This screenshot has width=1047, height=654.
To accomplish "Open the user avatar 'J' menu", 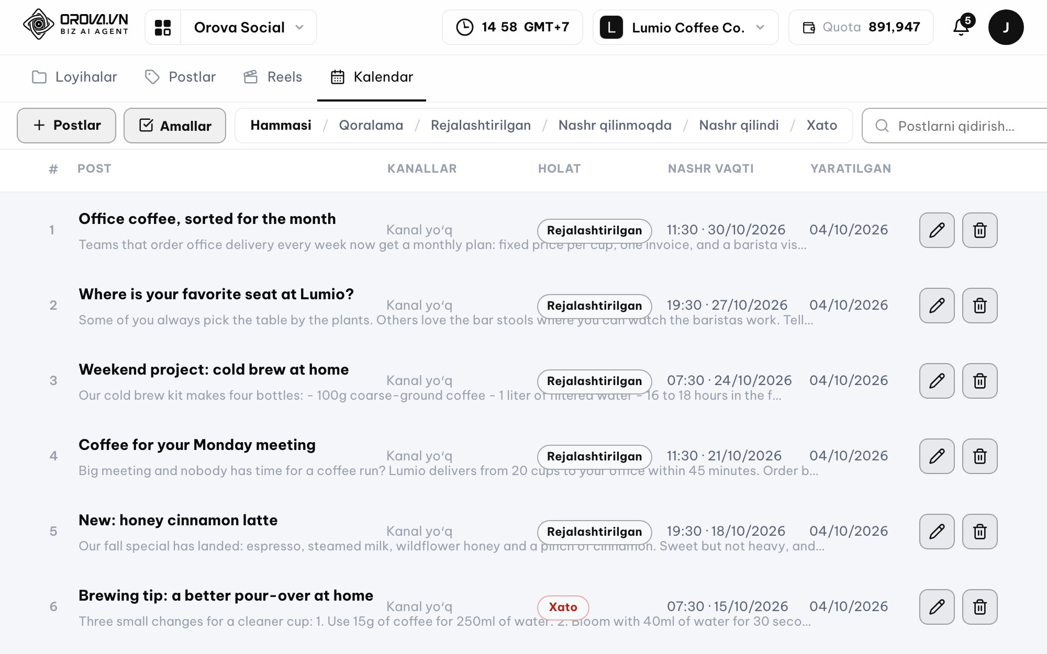I will [x=1006, y=27].
